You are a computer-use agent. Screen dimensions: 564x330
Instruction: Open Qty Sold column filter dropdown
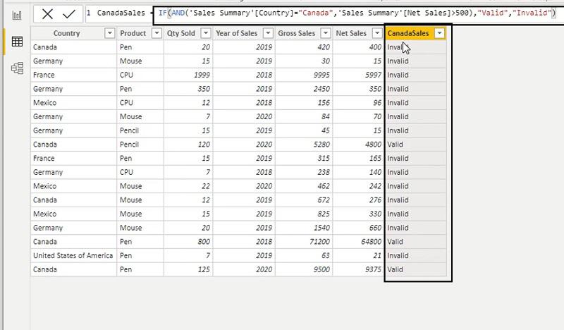point(205,33)
